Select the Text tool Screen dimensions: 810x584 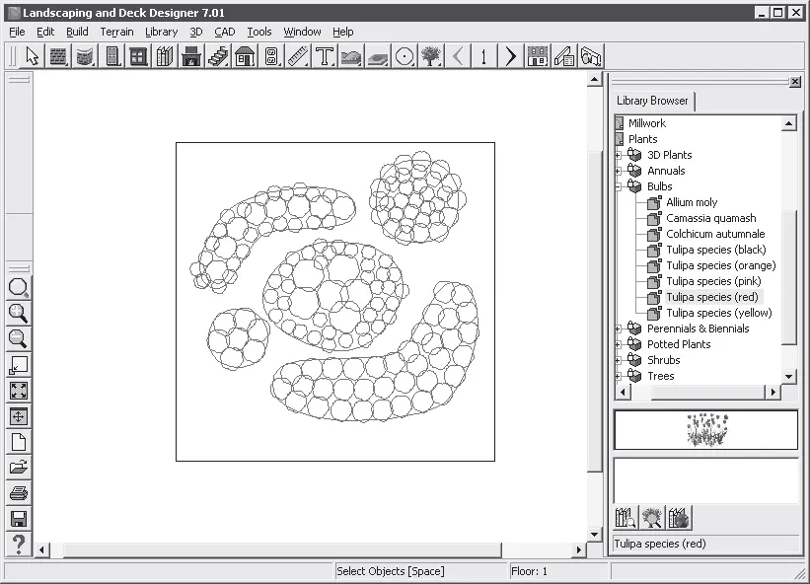click(x=325, y=56)
